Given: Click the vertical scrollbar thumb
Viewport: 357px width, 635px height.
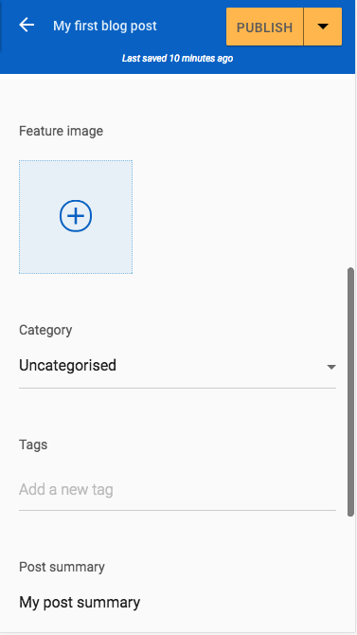Looking at the screenshot, I should click(x=350, y=391).
